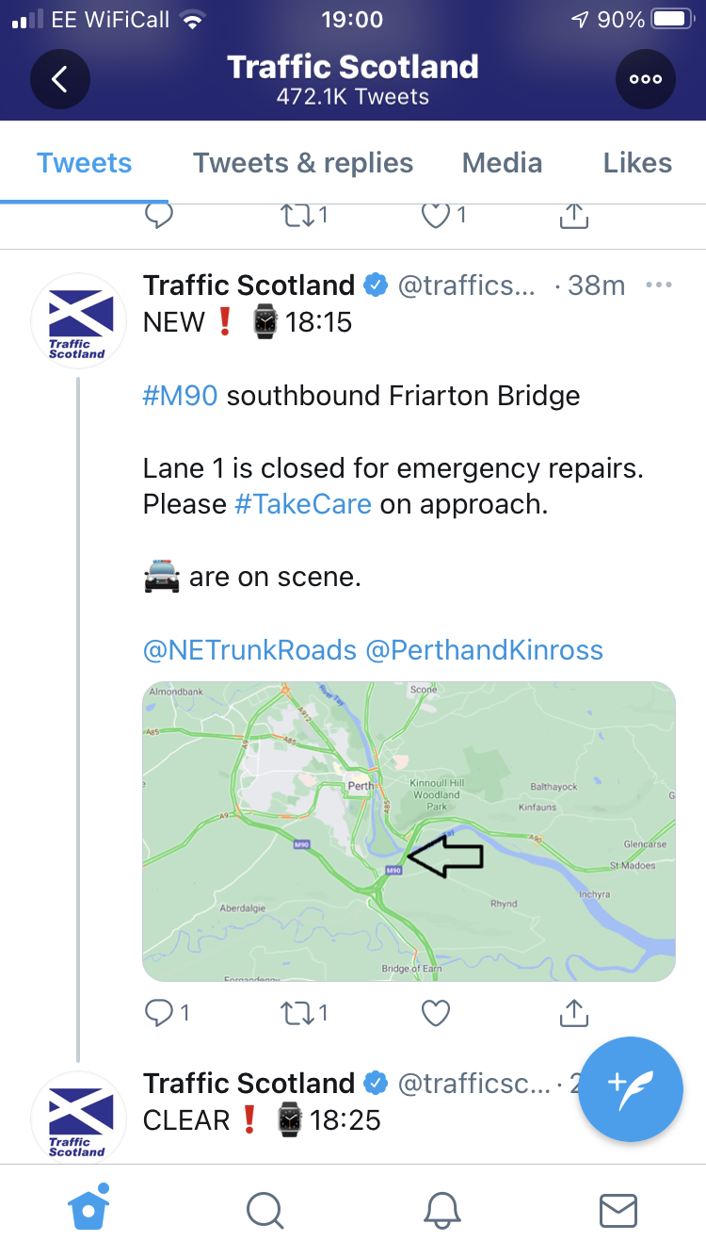
Task: Switch to the Likes tab
Action: click(x=637, y=163)
